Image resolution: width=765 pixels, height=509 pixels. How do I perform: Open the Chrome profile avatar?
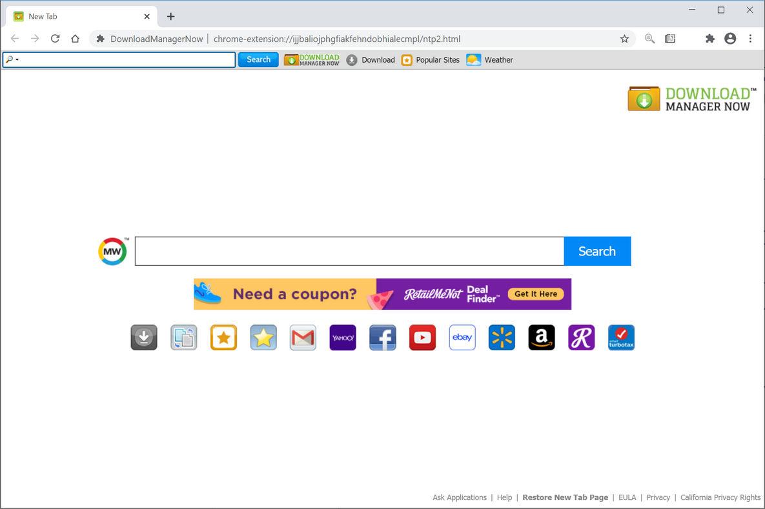point(730,39)
